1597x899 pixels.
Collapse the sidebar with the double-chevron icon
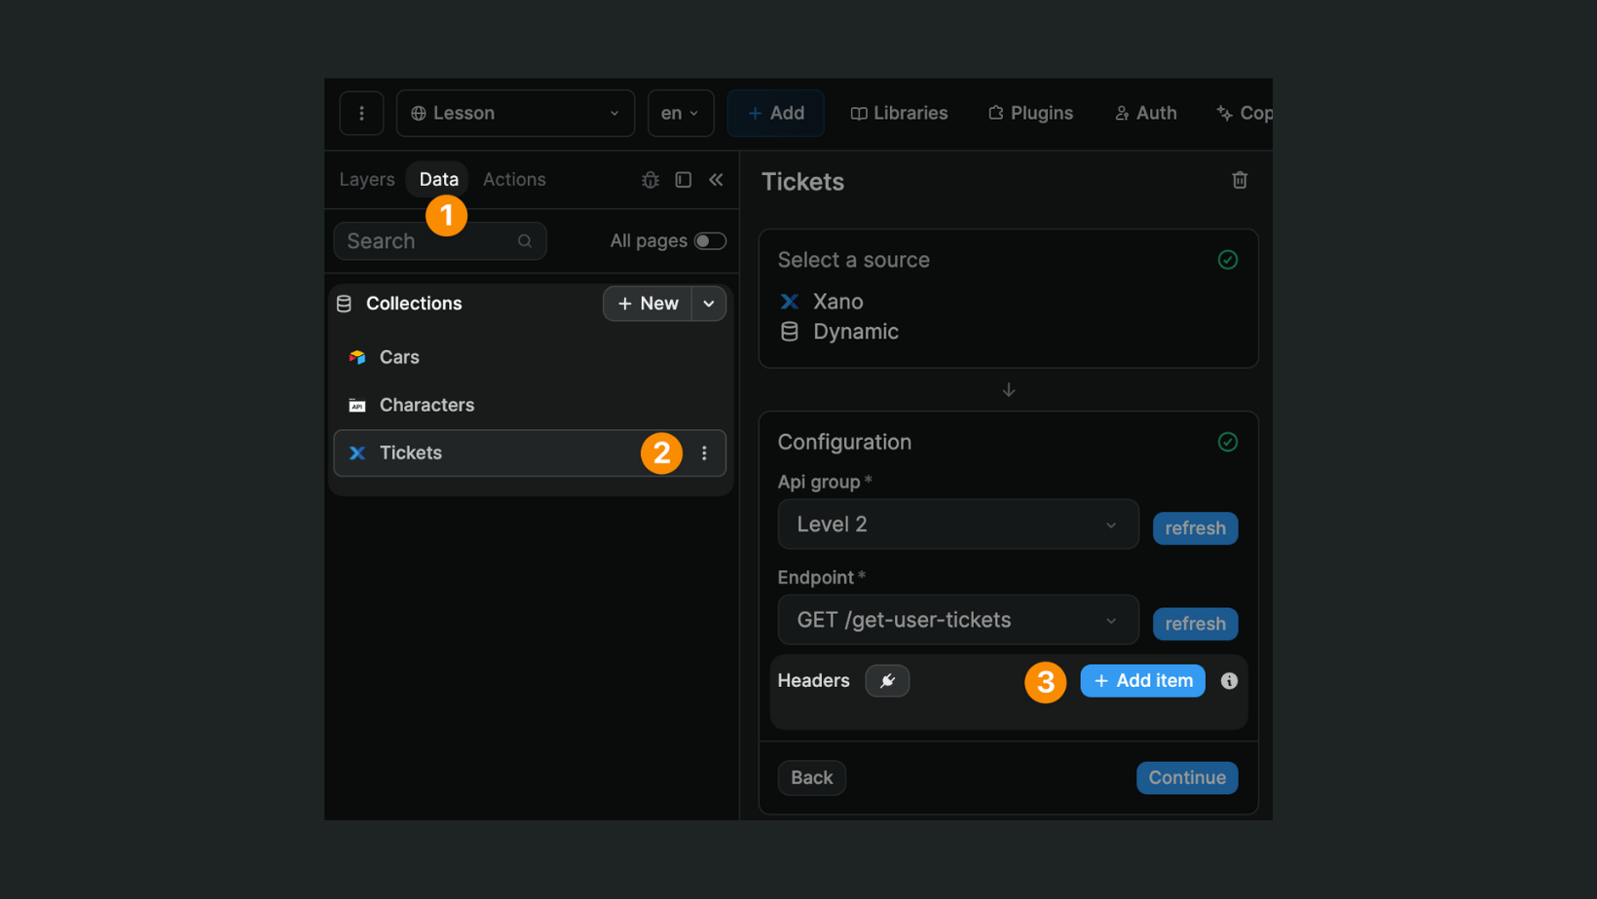(x=716, y=179)
